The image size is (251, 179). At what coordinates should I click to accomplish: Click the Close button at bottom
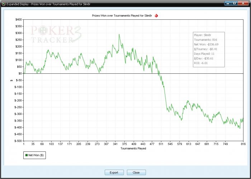coord(136,173)
